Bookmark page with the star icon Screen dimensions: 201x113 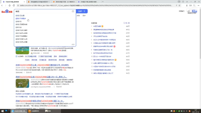click(x=18, y=6)
